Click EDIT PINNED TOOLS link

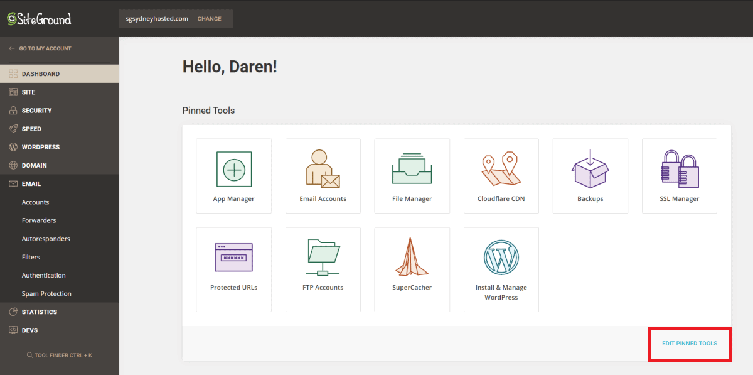[x=690, y=344]
